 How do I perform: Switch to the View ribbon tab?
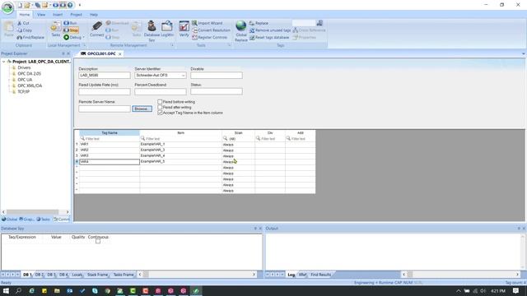point(41,15)
